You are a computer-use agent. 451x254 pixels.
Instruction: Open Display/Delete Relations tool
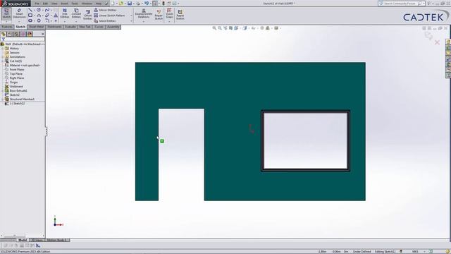click(144, 13)
